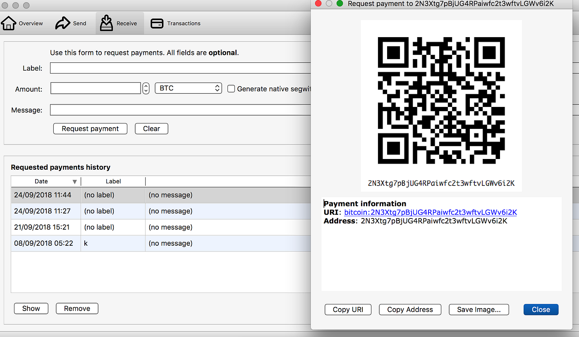The height and width of the screenshot is (337, 579).
Task: Click Copy Address button
Action: (x=410, y=309)
